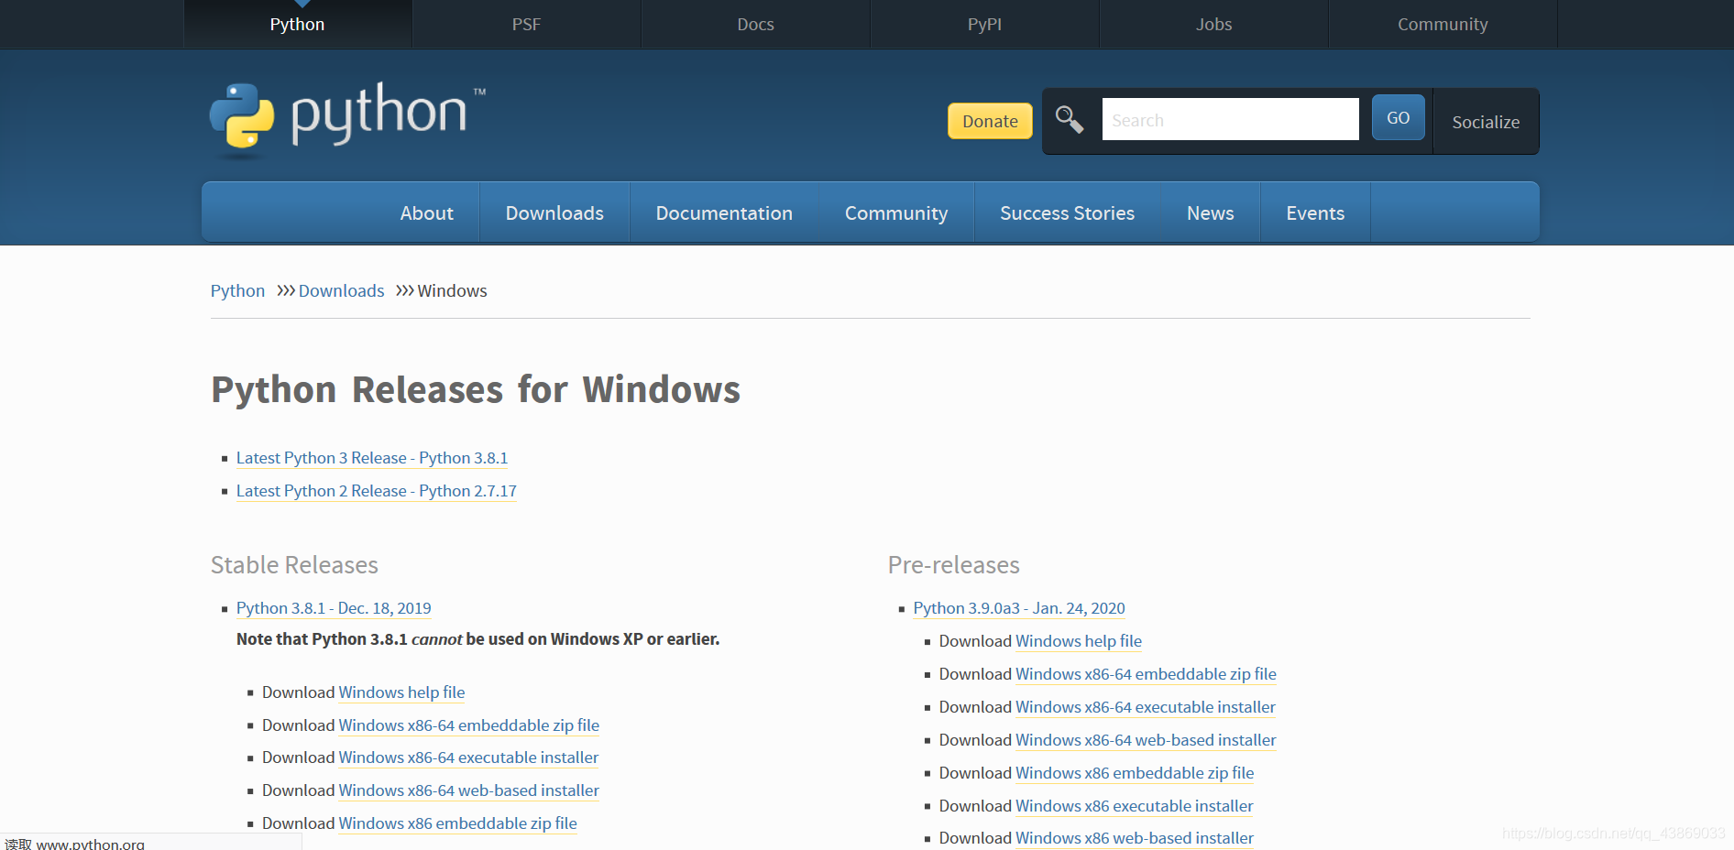Download the Windows help file

[x=401, y=692]
